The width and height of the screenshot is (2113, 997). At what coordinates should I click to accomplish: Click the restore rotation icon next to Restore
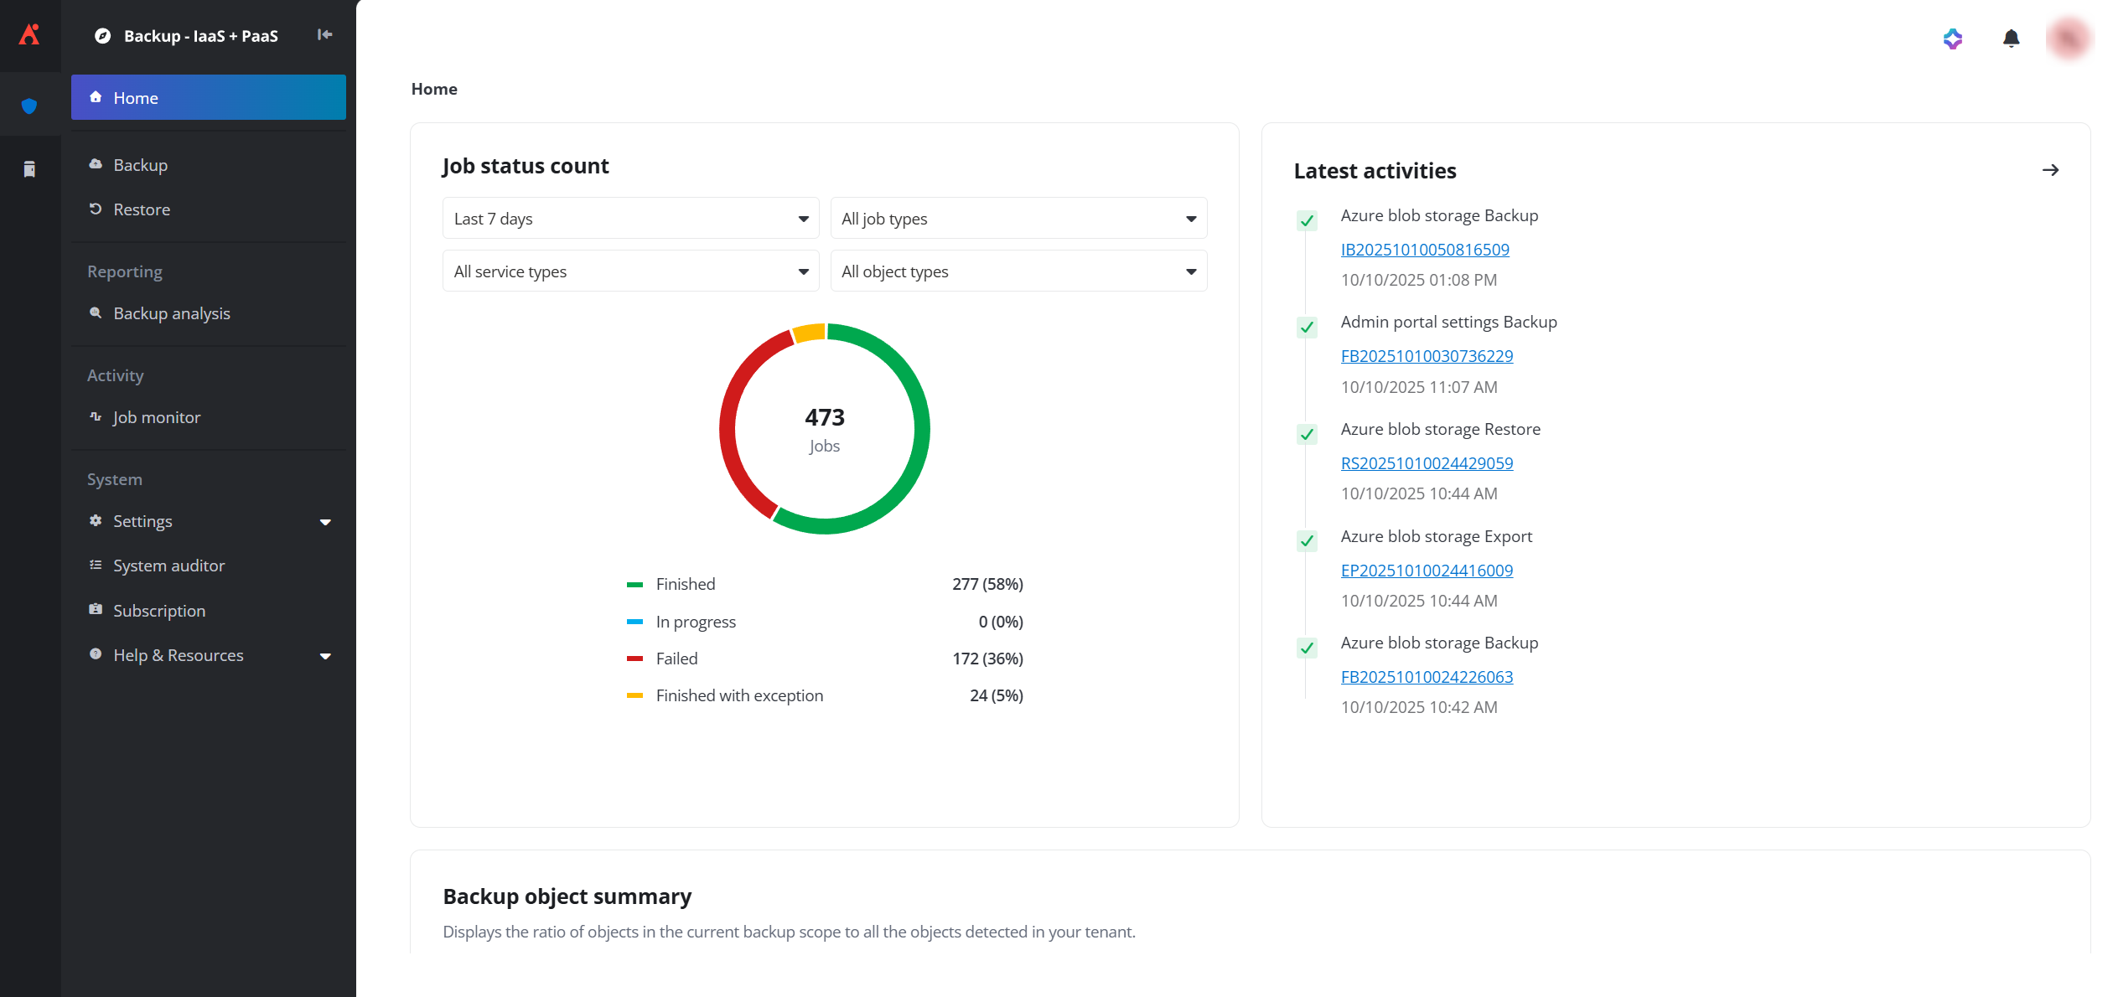pos(96,209)
